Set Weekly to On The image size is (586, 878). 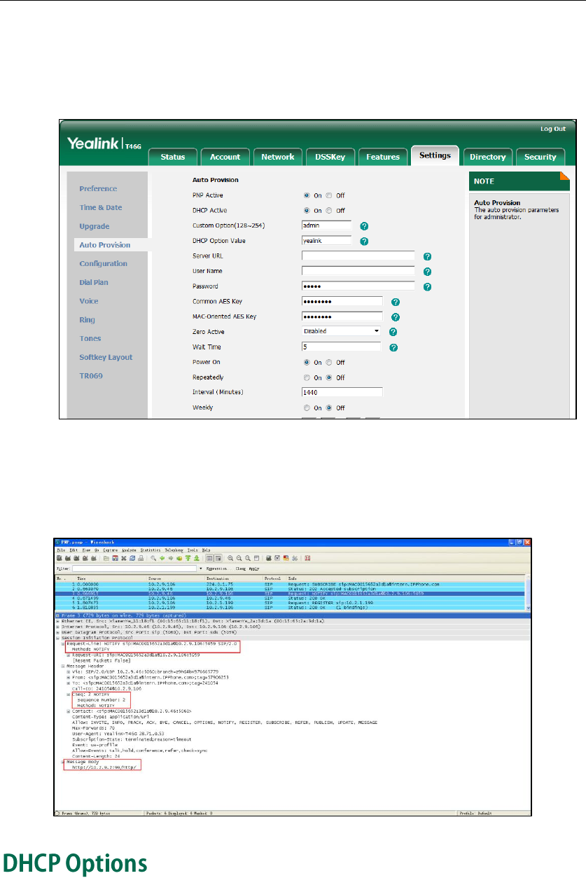click(307, 407)
